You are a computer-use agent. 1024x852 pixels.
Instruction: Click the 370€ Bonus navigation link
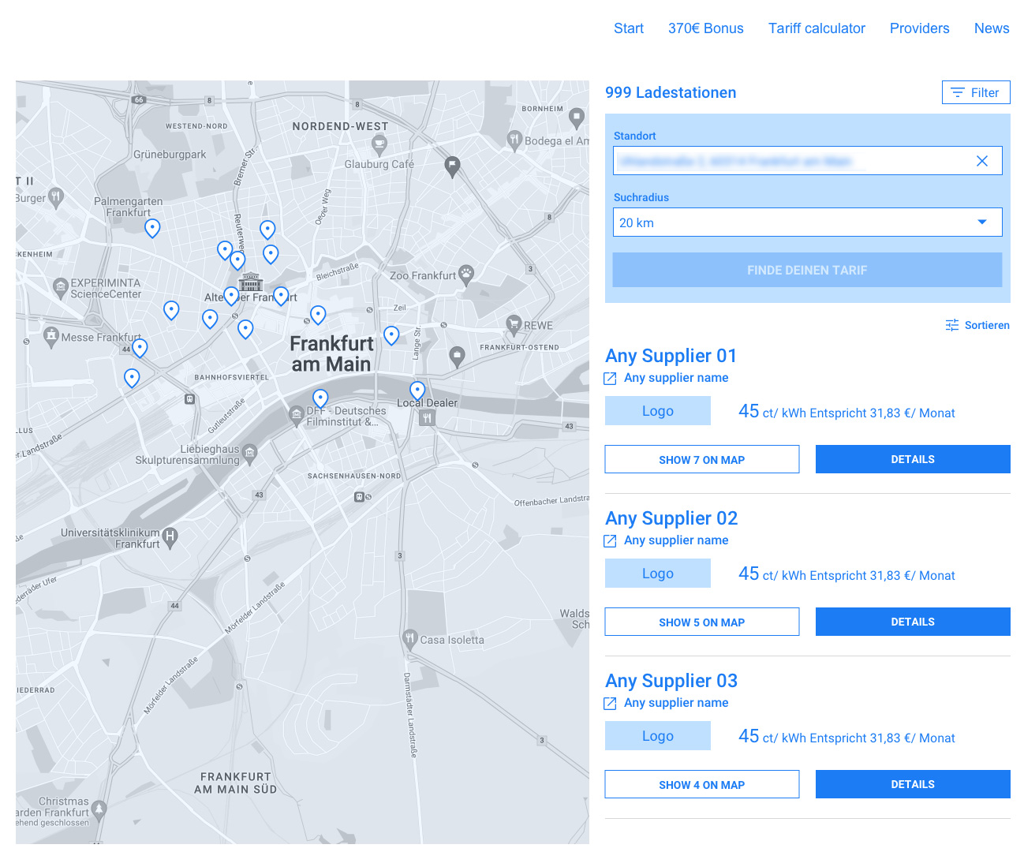pos(706,28)
